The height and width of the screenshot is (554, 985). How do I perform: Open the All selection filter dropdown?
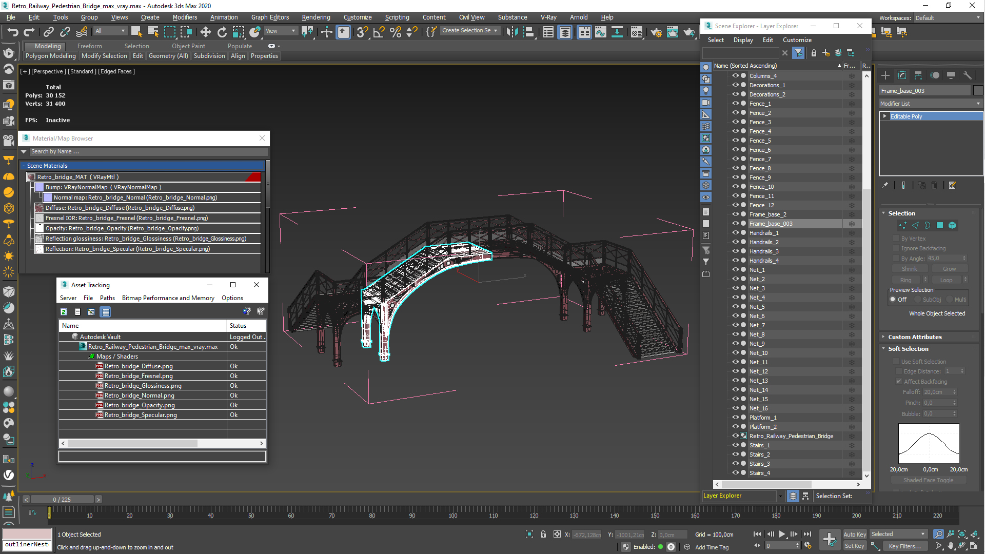click(110, 31)
